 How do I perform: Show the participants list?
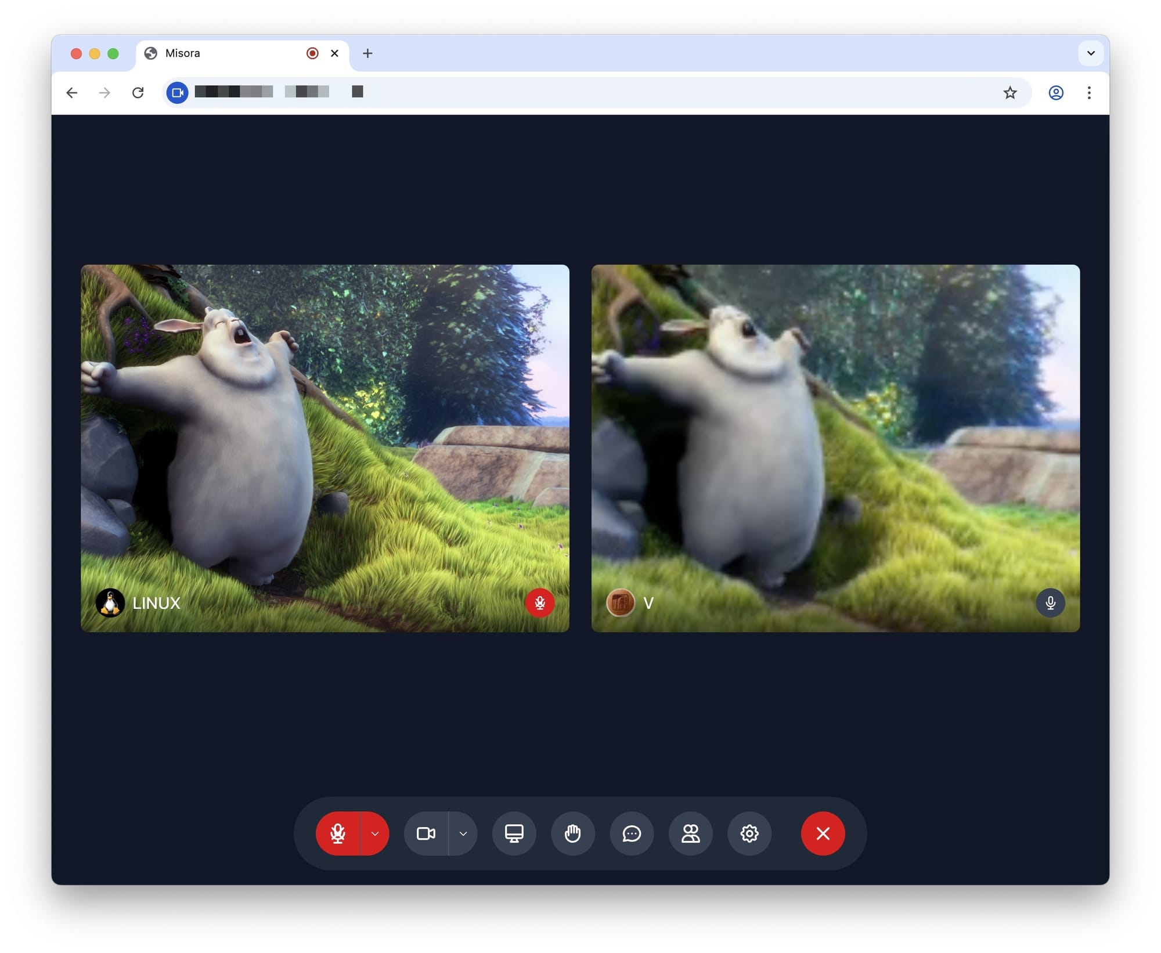point(690,833)
